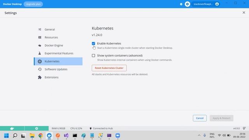
Task: Click the Upgrade plan button
Action: 33,4
